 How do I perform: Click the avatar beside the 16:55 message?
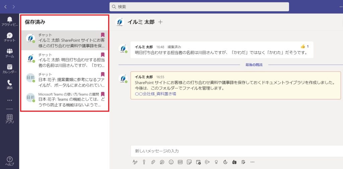123,79
